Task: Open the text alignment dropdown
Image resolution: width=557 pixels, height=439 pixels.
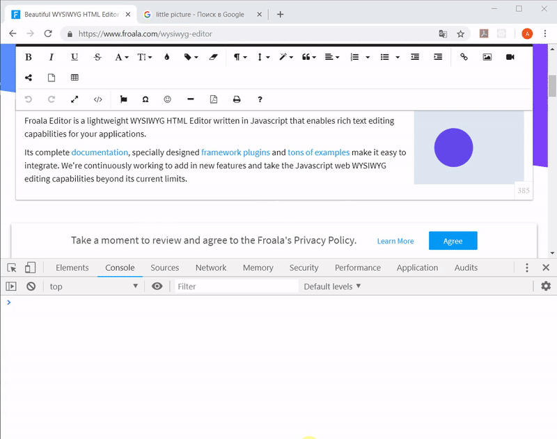Action: [332, 56]
